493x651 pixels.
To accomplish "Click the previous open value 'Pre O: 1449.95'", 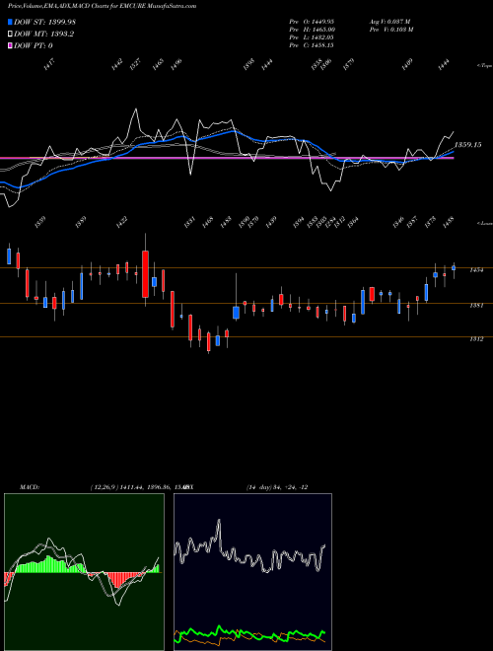I will coord(312,21).
